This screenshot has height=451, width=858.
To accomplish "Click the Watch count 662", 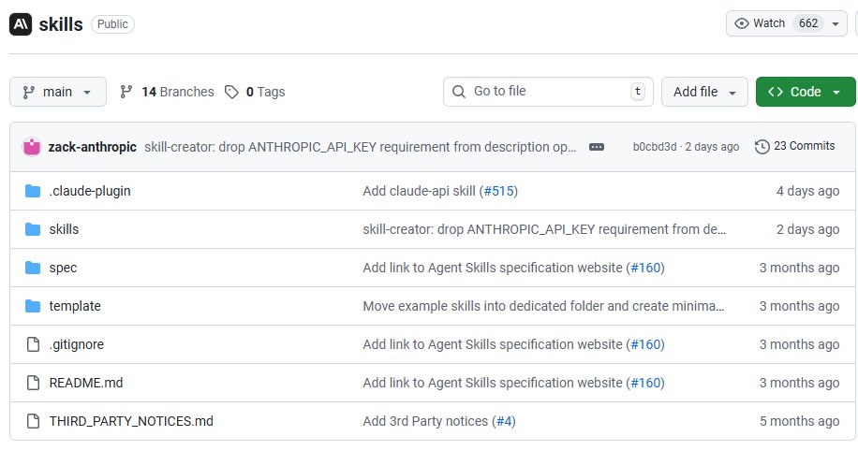I will point(808,23).
